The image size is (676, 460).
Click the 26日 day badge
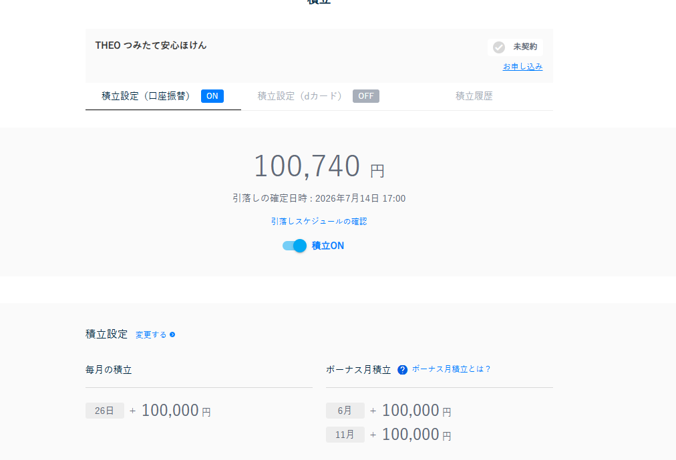105,411
